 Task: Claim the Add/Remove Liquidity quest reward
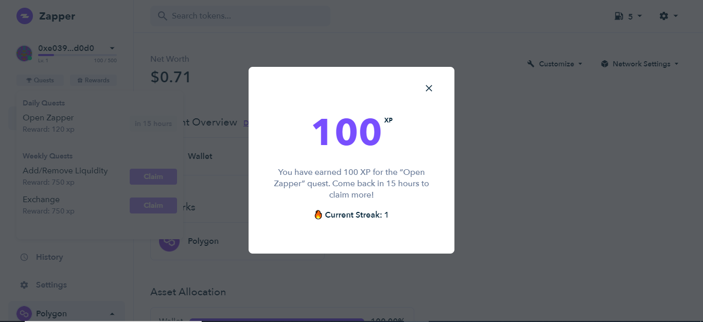153,176
